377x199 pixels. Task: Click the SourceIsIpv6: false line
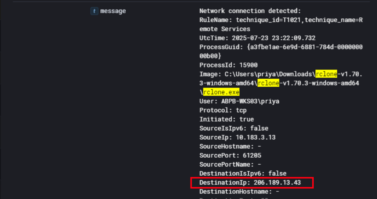tap(234, 128)
